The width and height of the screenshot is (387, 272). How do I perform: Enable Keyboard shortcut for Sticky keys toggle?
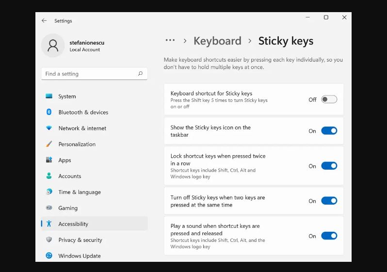point(329,99)
